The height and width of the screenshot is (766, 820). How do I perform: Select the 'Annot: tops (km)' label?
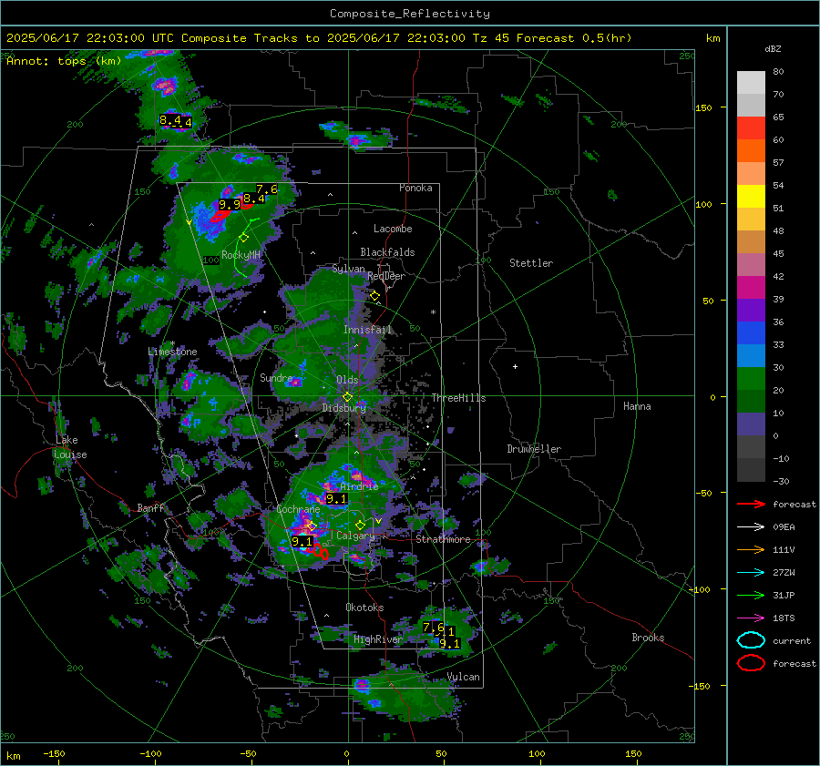(x=64, y=61)
